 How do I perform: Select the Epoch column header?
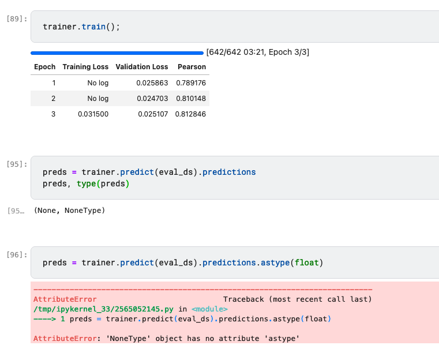[x=44, y=67]
